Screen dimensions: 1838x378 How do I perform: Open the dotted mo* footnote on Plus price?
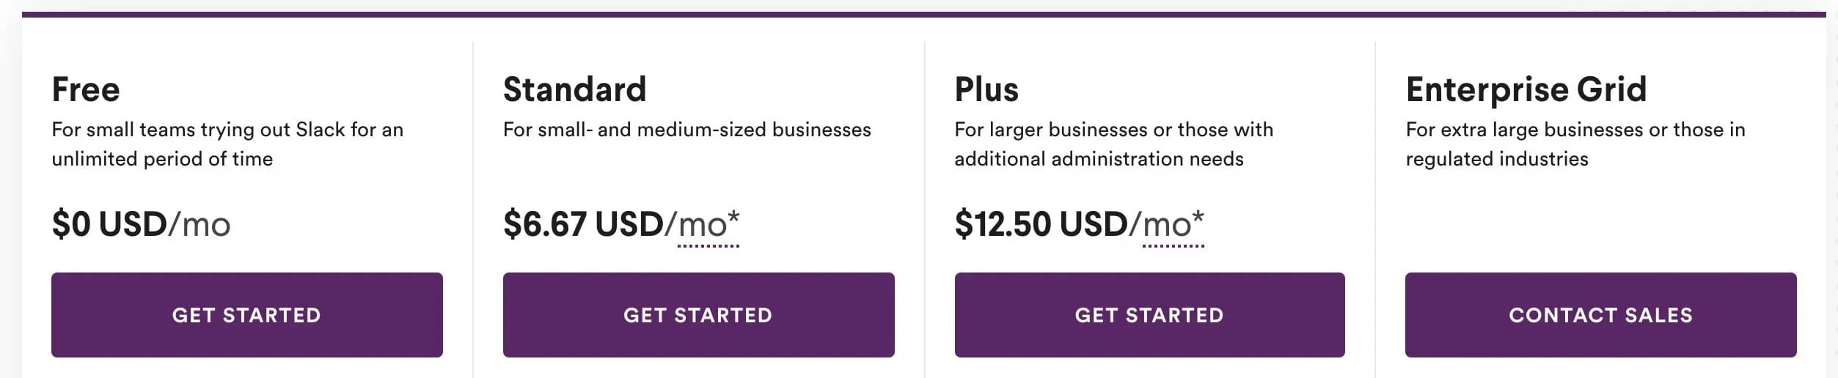[x=1173, y=226]
